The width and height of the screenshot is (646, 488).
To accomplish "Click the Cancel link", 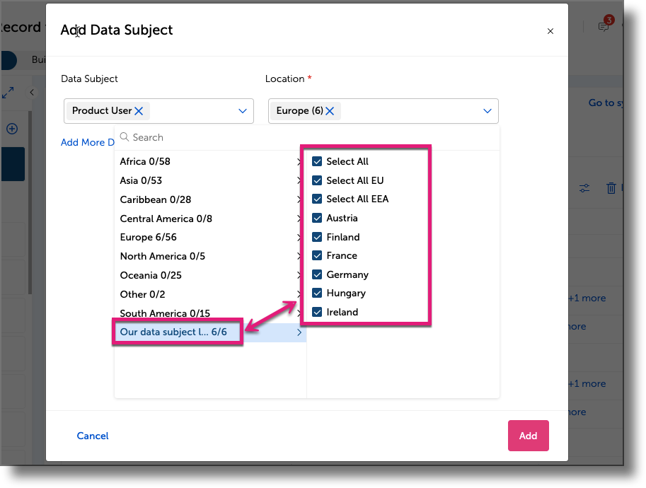I will [92, 436].
